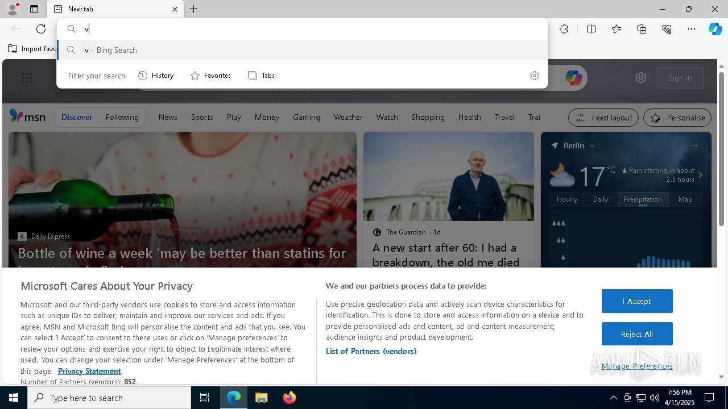This screenshot has width=728, height=409.
Task: Toggle Split screen icon
Action: coord(591,29)
